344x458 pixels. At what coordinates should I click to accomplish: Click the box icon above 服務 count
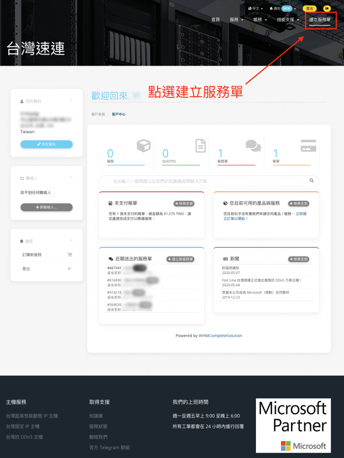coord(144,146)
